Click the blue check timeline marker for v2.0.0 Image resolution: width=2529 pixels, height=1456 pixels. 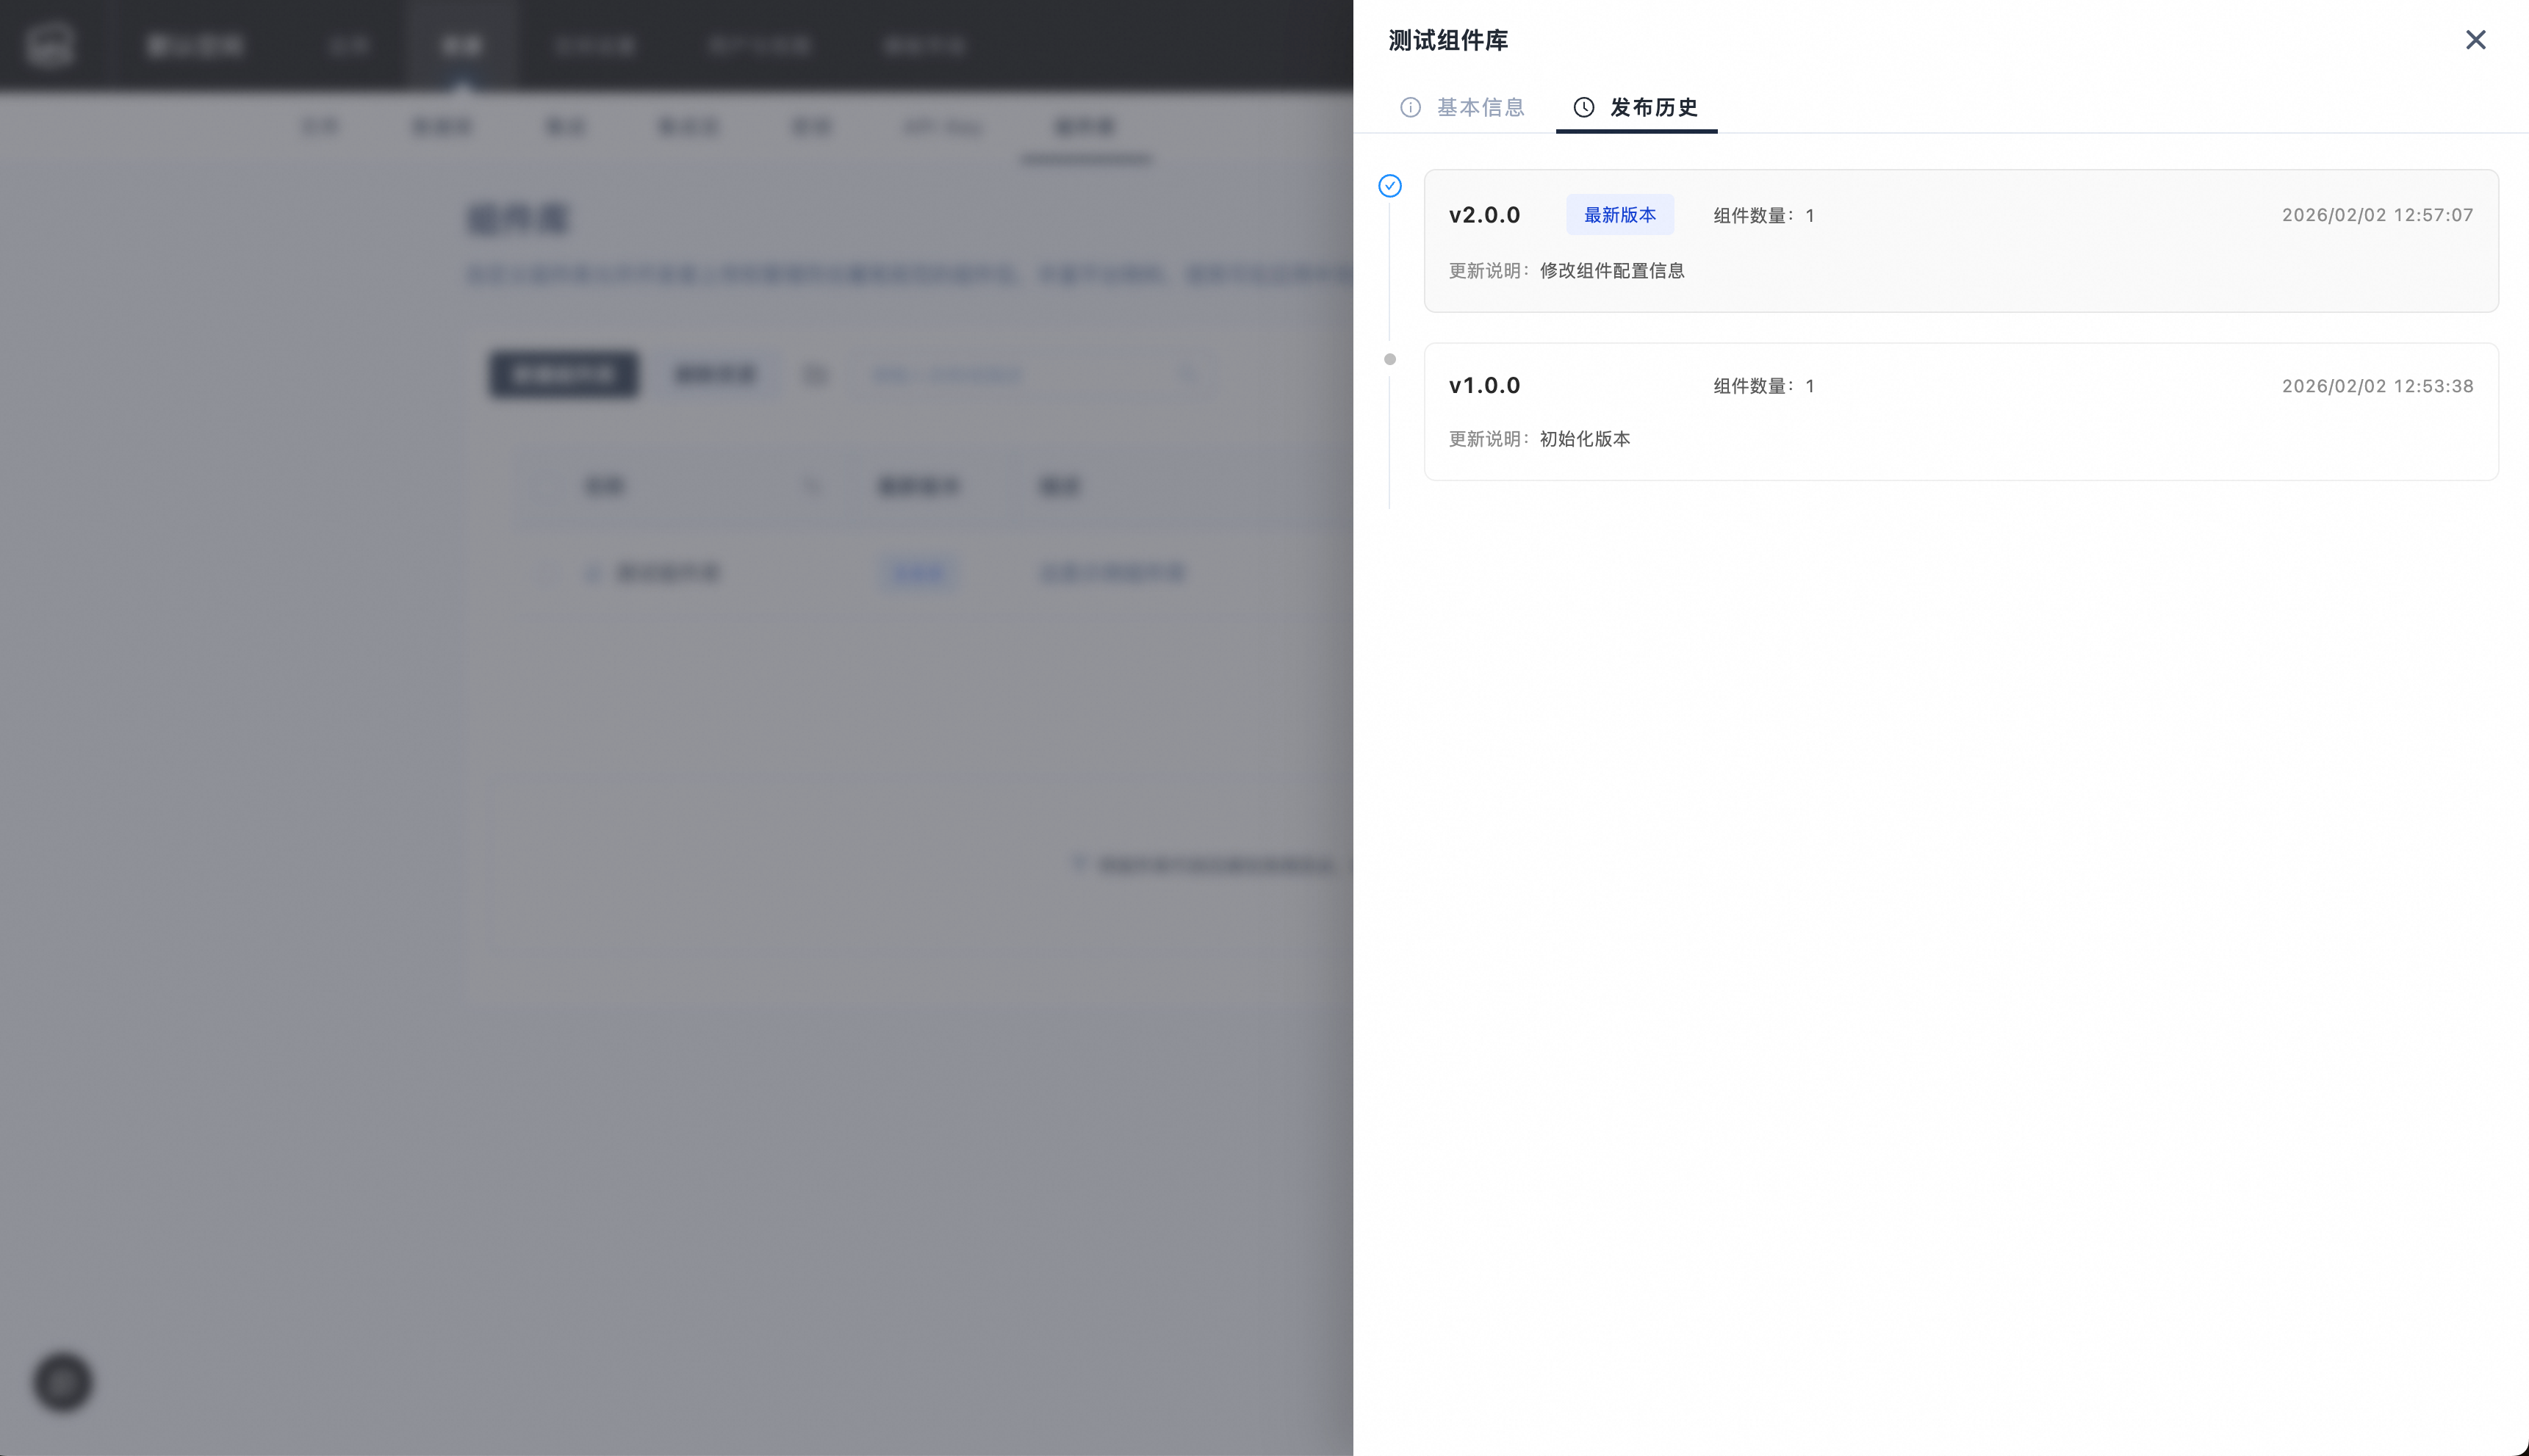point(1390,186)
